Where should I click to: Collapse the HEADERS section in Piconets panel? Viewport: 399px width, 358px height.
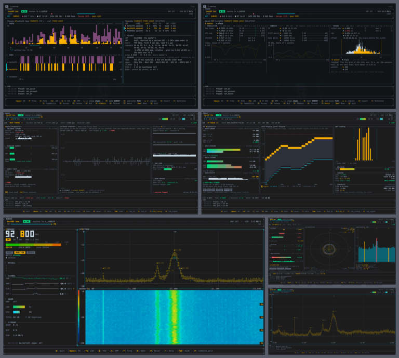(130, 57)
